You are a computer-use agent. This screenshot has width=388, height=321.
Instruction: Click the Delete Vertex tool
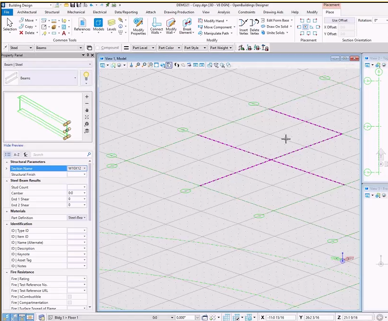254,27
